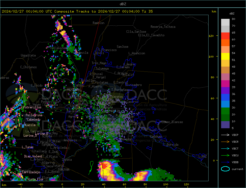Click the VBCP legend label
Viewport: 246px width, 188px height.
pos(235,135)
